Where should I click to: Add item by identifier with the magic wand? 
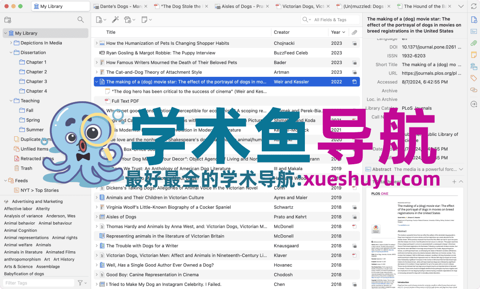(116, 20)
